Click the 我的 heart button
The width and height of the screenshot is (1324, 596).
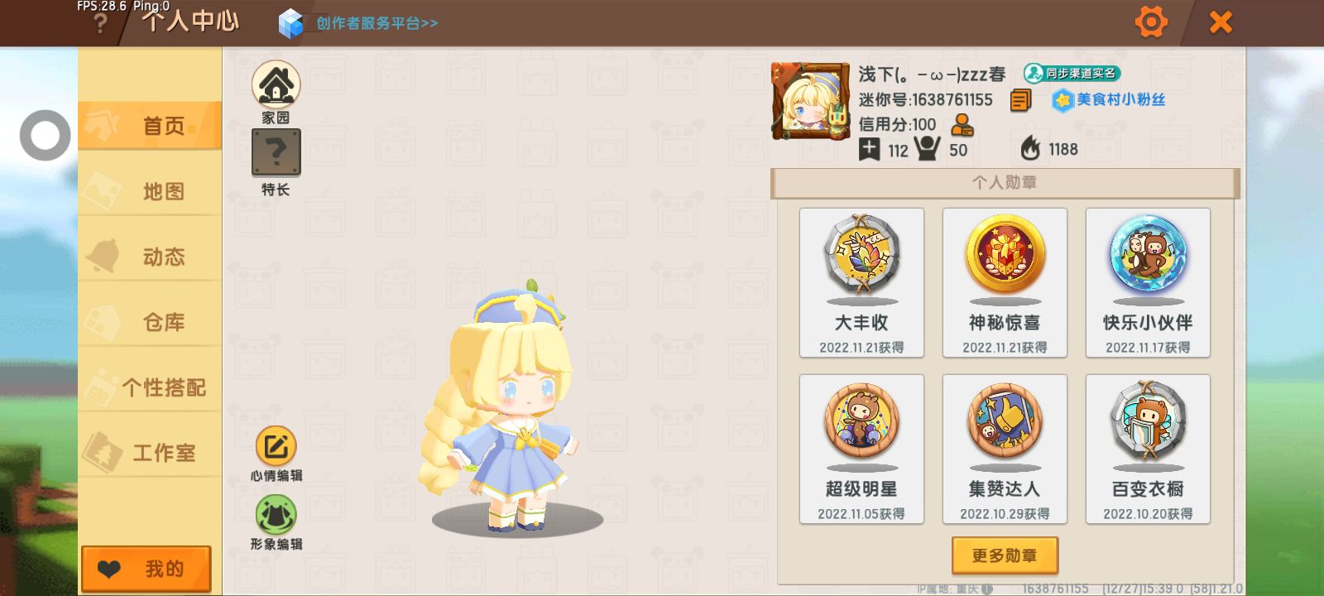point(146,569)
